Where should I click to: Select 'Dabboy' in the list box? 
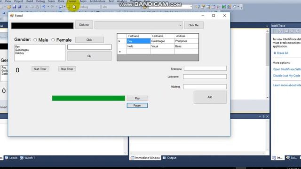click(x=20, y=53)
